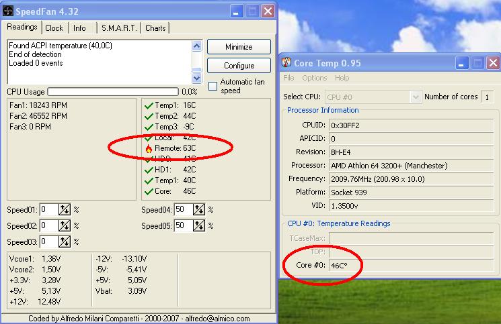501x324 pixels.
Task: Click the Core #0 temperature field 46C
Action: [411, 265]
